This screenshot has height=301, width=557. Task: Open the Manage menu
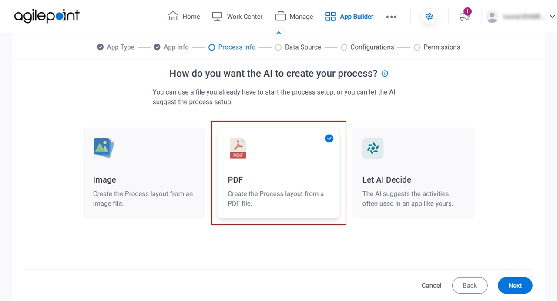294,17
